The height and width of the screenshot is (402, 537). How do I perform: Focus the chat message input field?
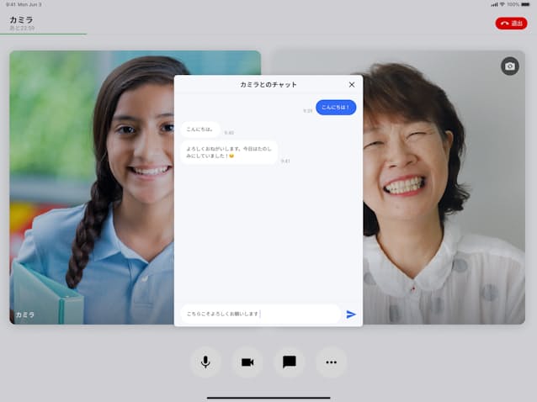(261, 315)
